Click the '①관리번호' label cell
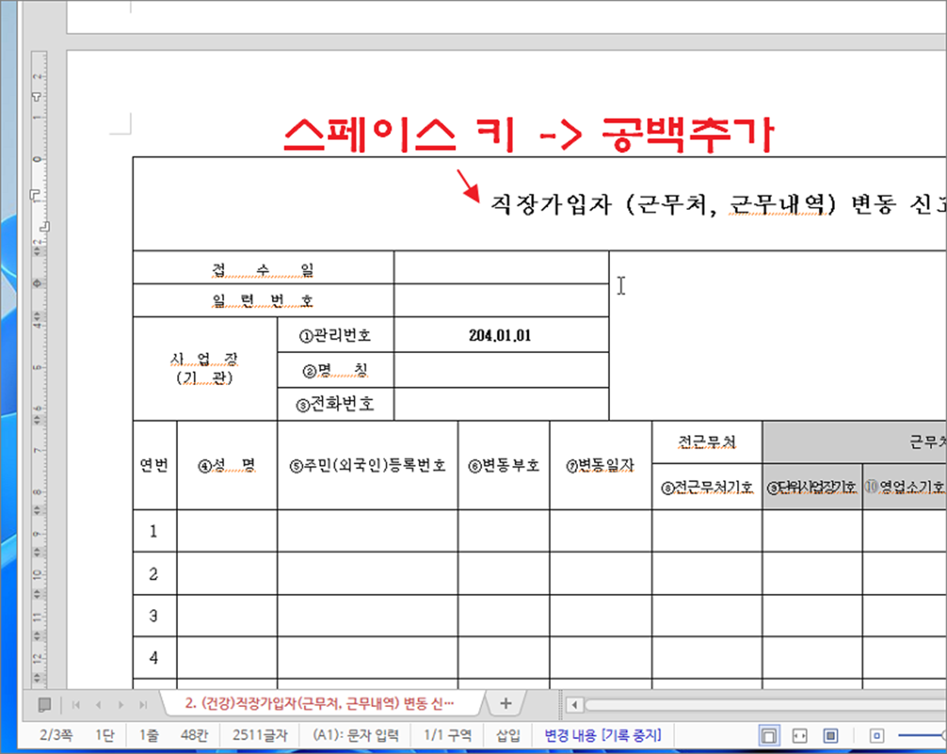 click(x=336, y=335)
